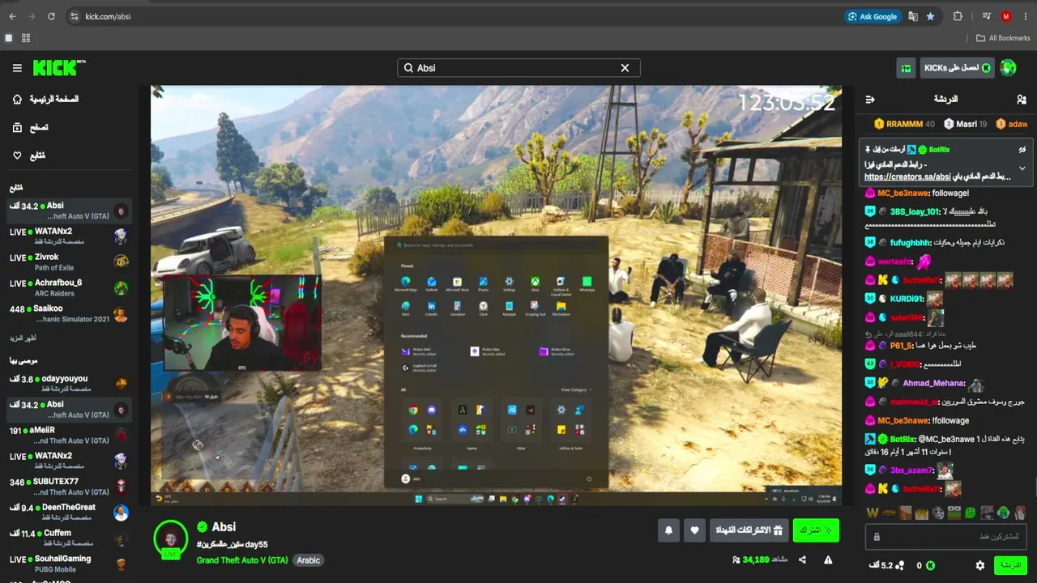The height and width of the screenshot is (583, 1037).
Task: Collapse the chat panel with the arrow icon
Action: [x=870, y=100]
